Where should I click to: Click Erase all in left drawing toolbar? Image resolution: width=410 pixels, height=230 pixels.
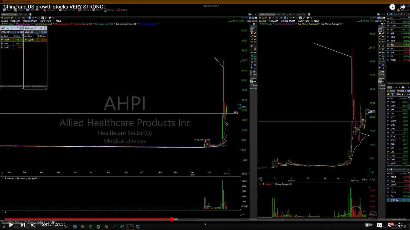click(x=253, y=88)
